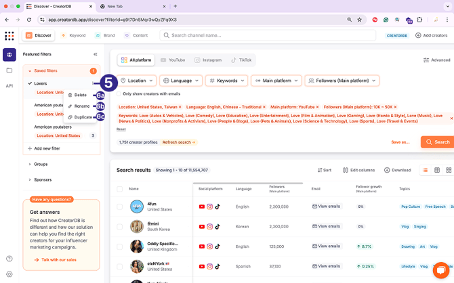Click the TikTok icon in eleNYork row
Viewport: 454px width, 283px height.
(218, 266)
